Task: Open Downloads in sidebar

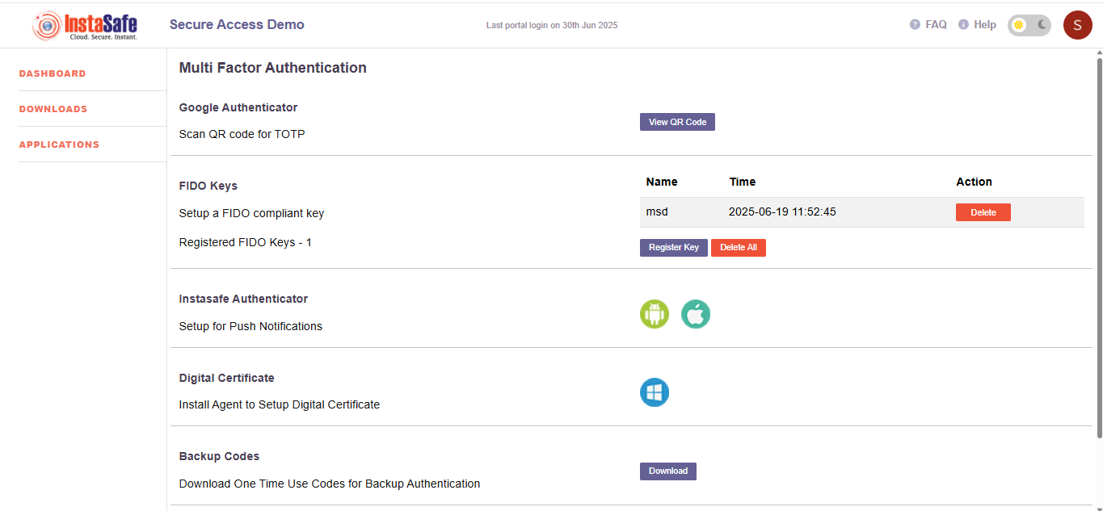Action: click(53, 109)
